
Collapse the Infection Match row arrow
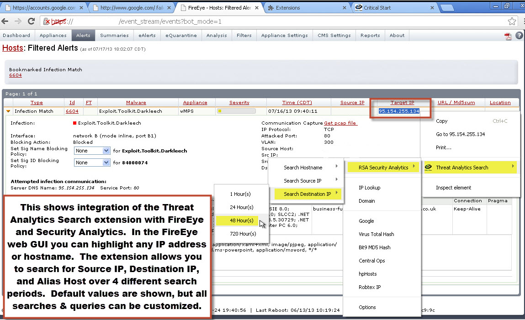(x=8, y=111)
